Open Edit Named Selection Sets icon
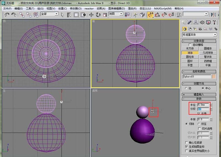 [x=179, y=15]
